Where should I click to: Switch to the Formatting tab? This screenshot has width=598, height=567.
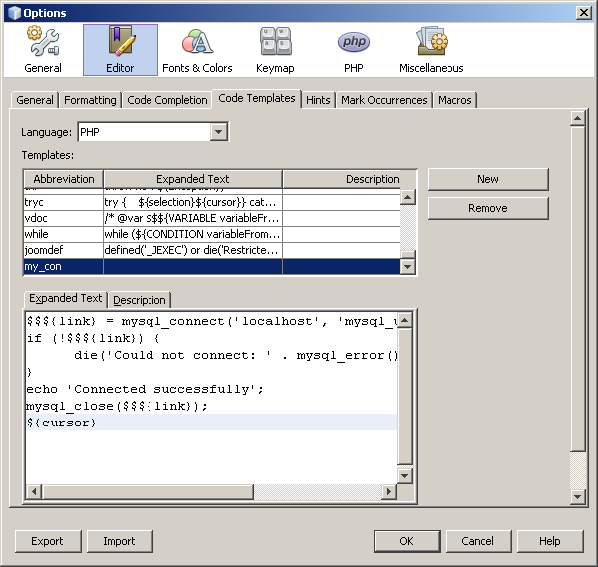pos(90,100)
